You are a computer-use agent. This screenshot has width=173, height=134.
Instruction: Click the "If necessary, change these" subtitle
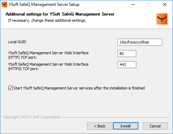coord(47,20)
